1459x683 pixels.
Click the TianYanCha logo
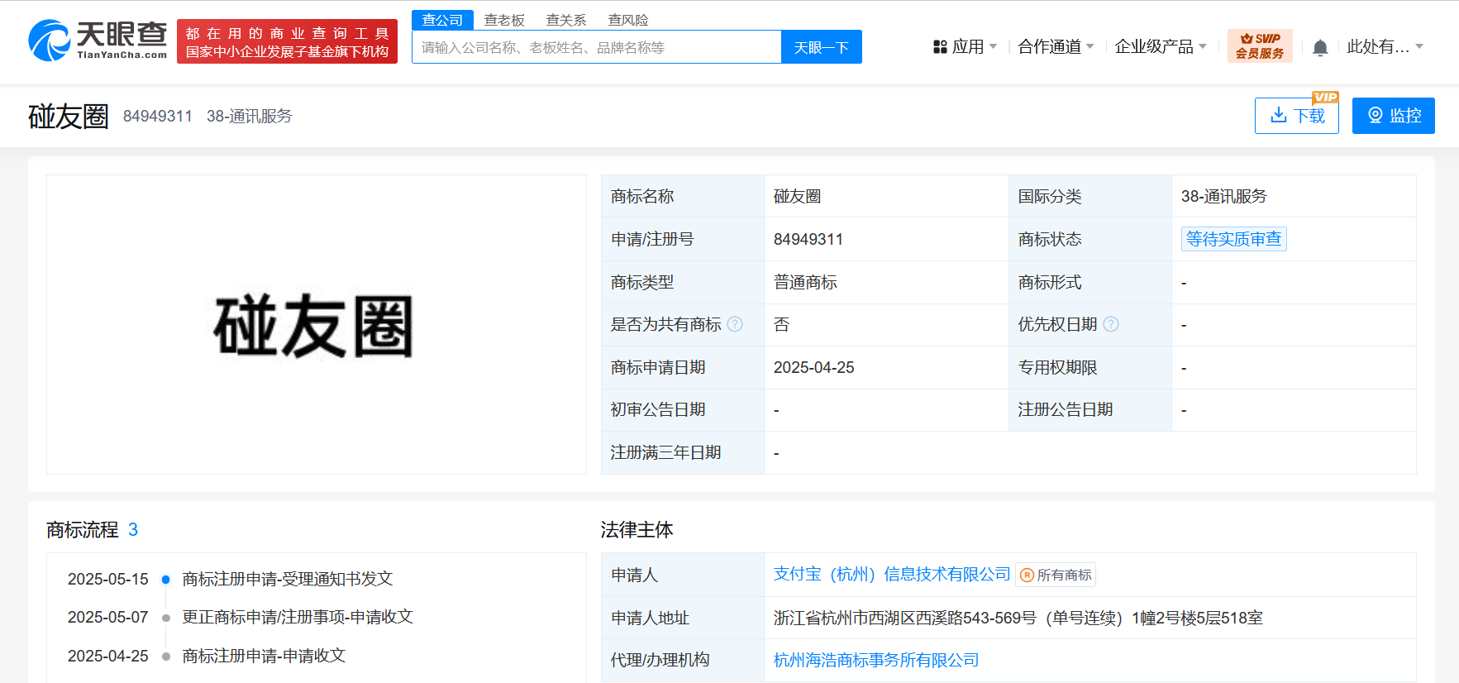(x=98, y=41)
